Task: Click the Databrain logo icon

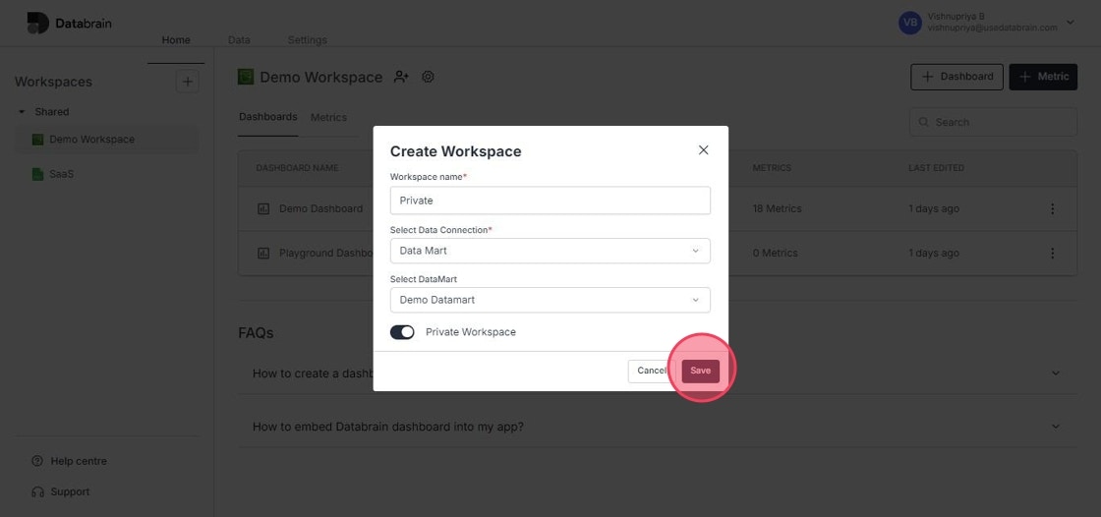Action: coord(38,24)
